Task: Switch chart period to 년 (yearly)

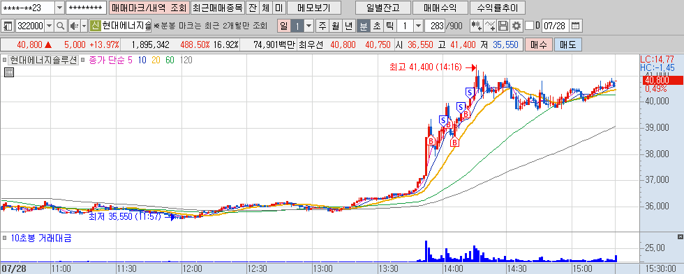Action: click(x=348, y=26)
